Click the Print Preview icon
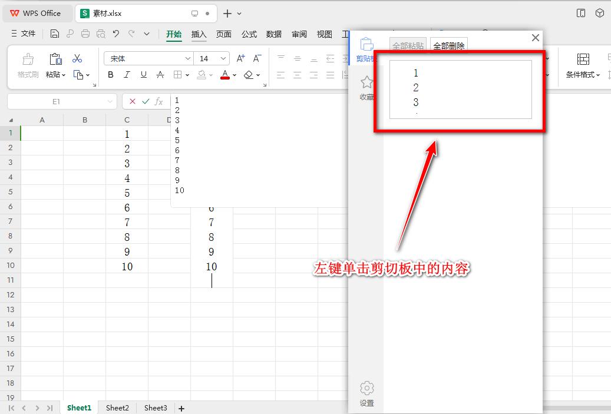This screenshot has width=611, height=414. 101,34
